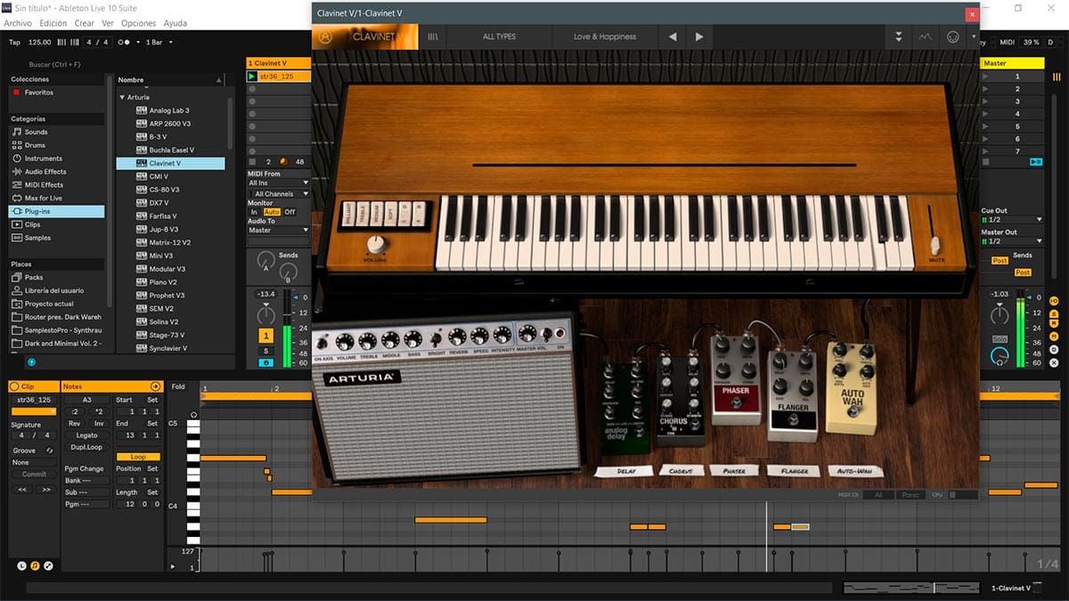1069x601 pixels.
Task: Open the Crear menu
Action: 84,23
